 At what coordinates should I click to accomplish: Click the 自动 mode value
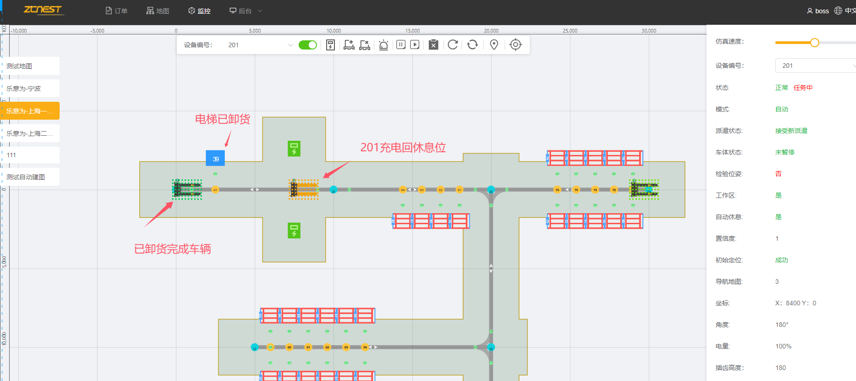point(782,109)
